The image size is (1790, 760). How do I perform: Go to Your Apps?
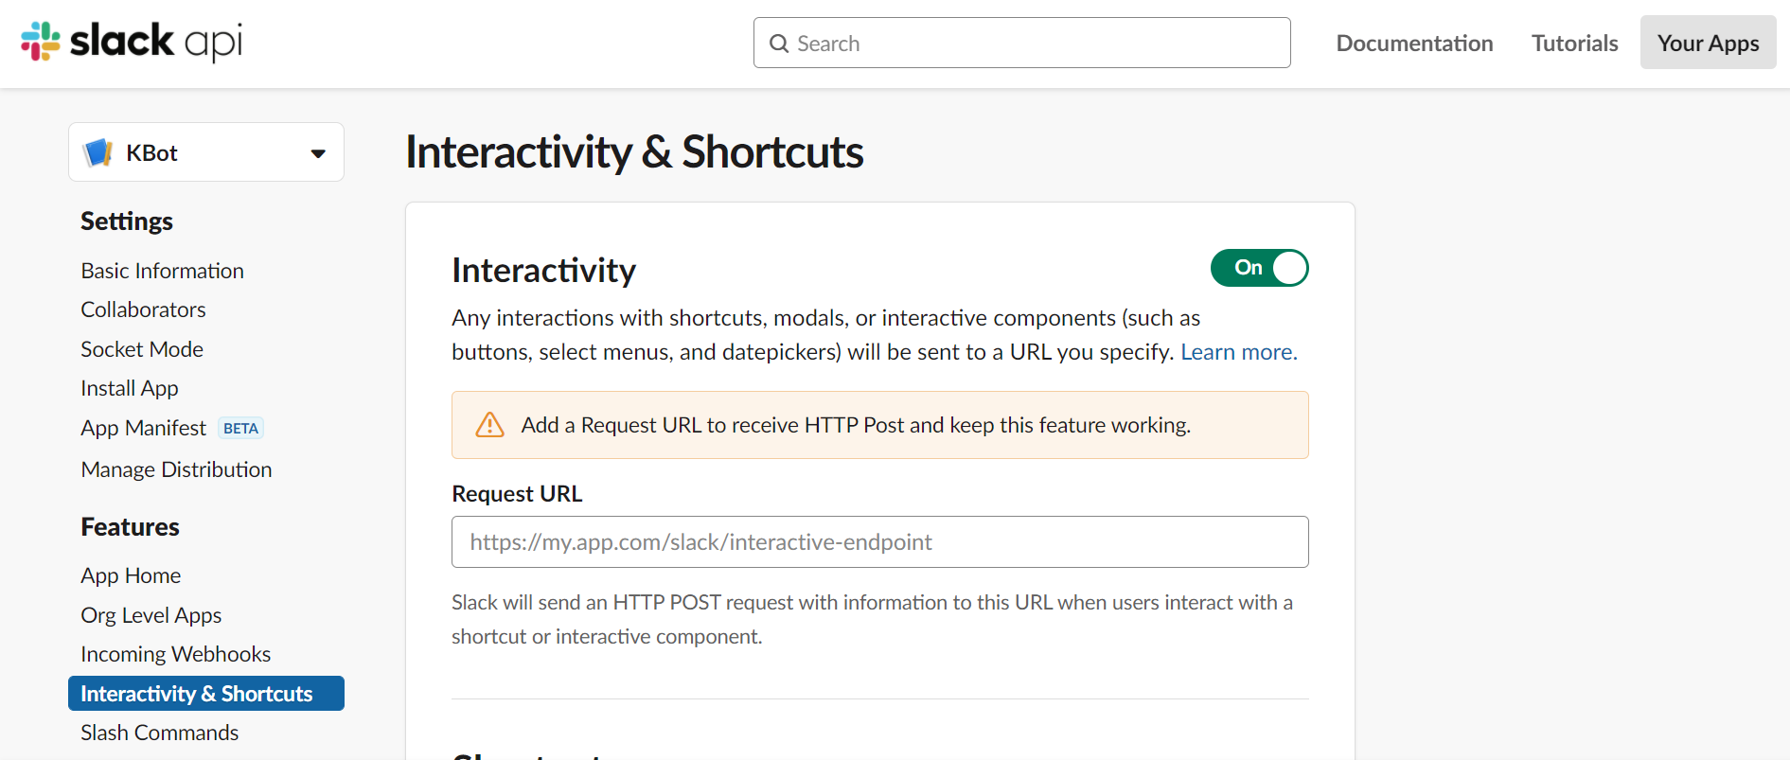click(1708, 43)
